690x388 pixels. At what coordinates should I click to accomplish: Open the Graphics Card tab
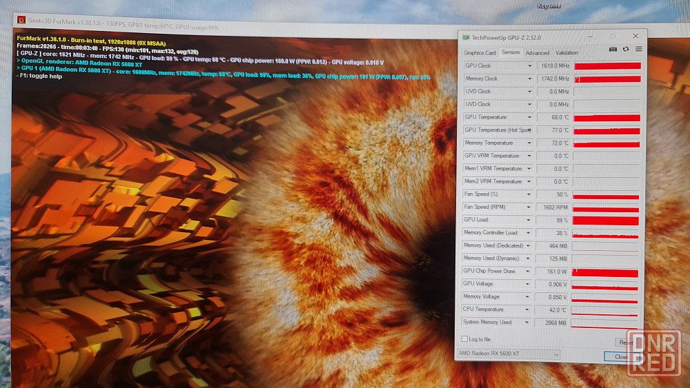(480, 53)
